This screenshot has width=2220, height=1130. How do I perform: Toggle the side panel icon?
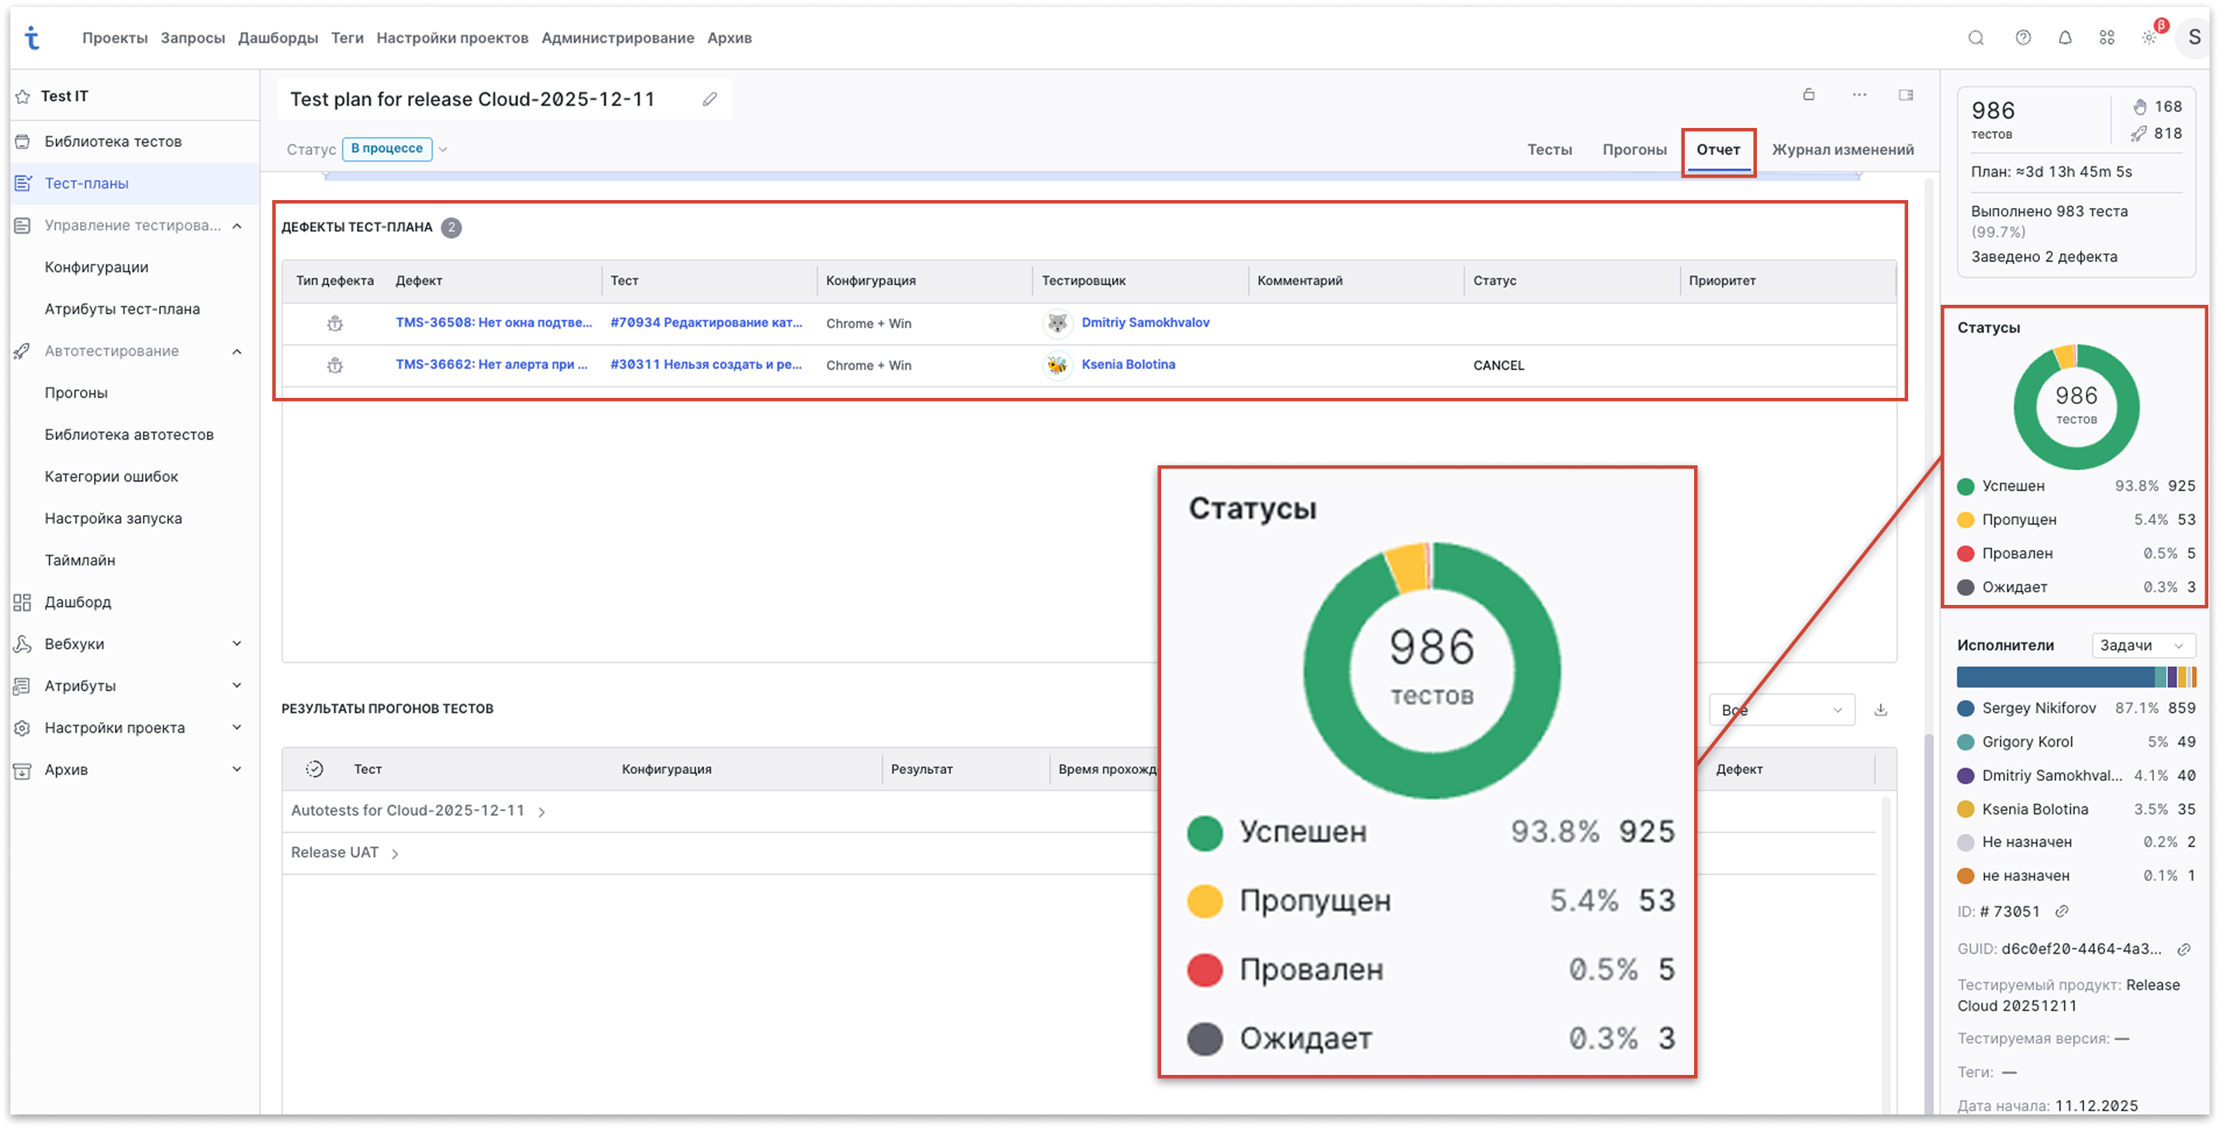[x=1905, y=95]
